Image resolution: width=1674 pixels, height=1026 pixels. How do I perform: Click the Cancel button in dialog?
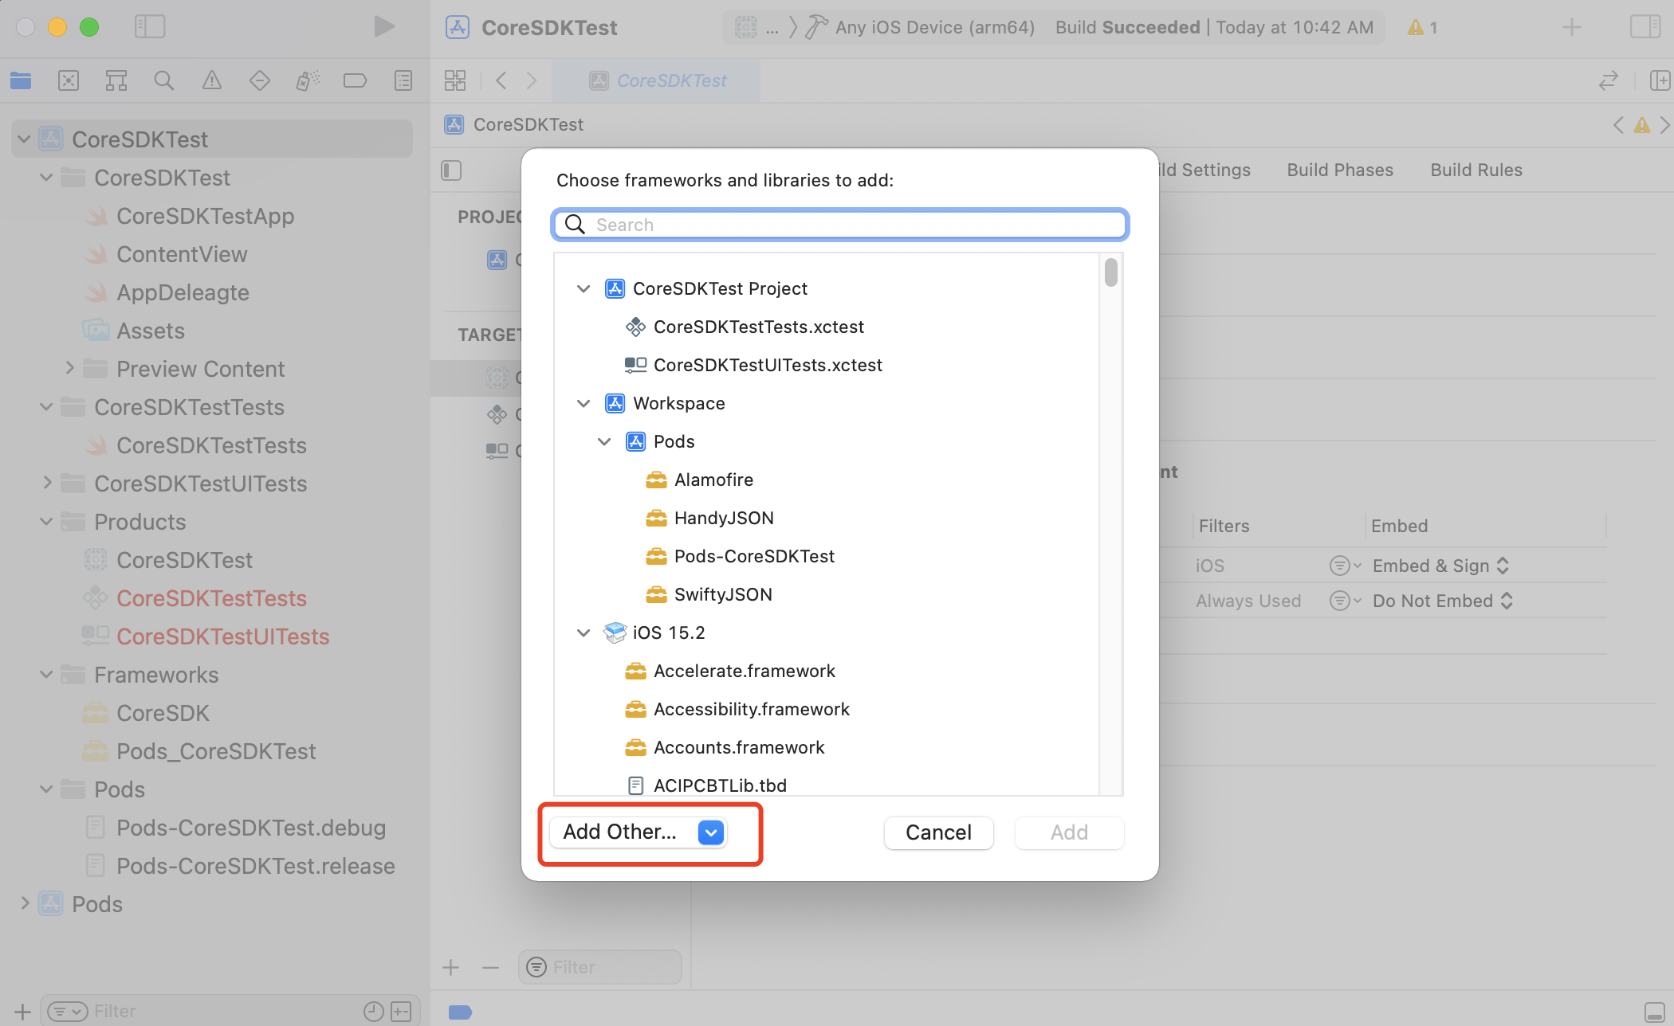coord(938,832)
